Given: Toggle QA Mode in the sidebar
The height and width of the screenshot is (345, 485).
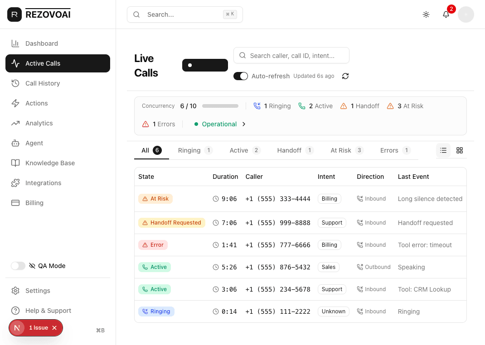Looking at the screenshot, I should (18, 266).
